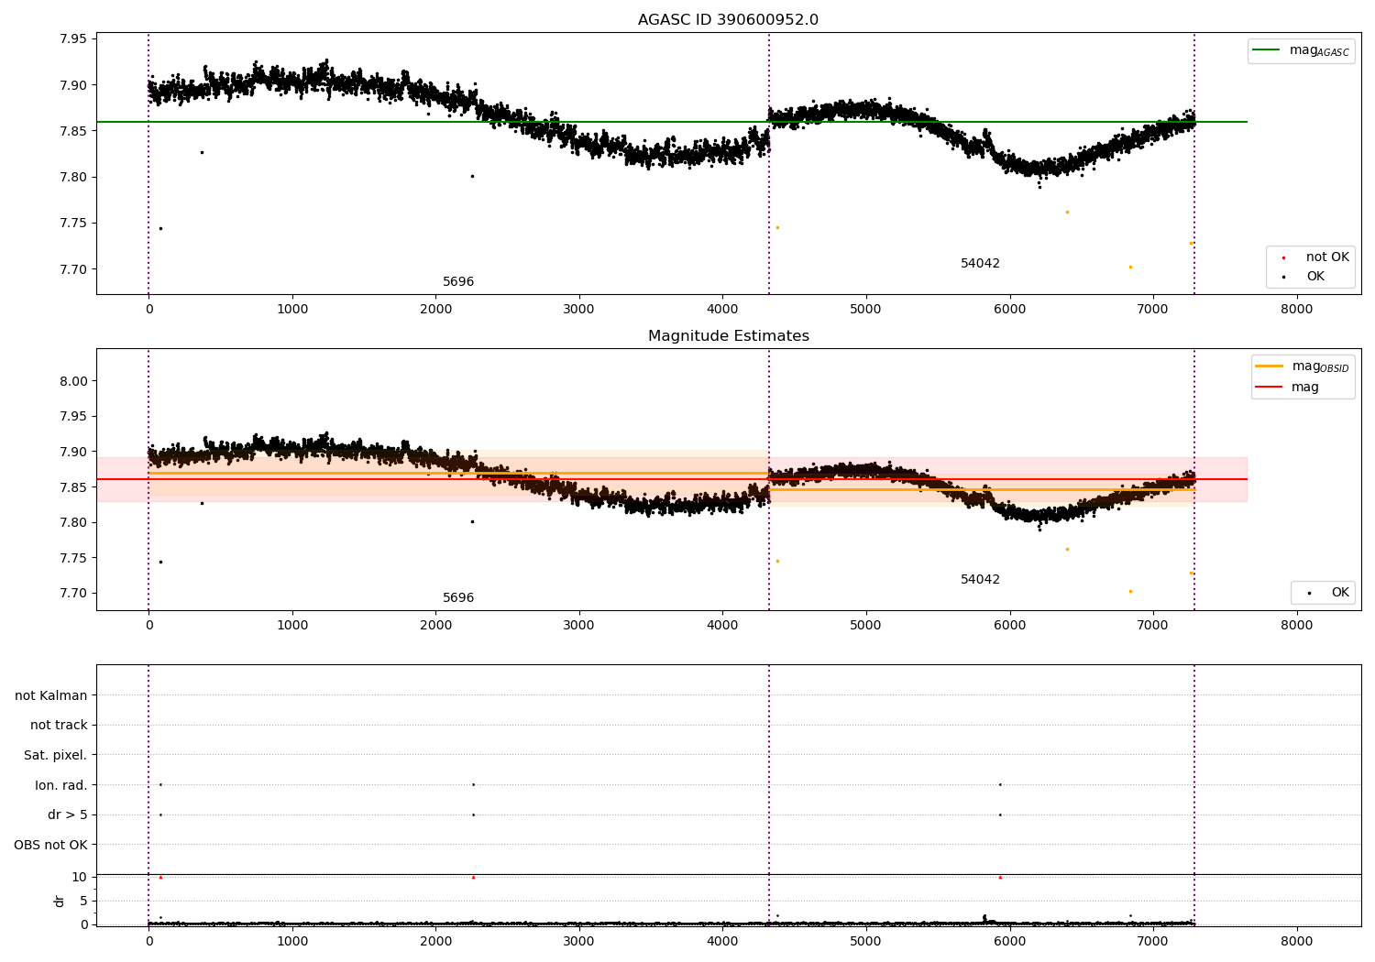Click the '7.95' y-tick of top plot
1375x962 pixels.
[73, 39]
